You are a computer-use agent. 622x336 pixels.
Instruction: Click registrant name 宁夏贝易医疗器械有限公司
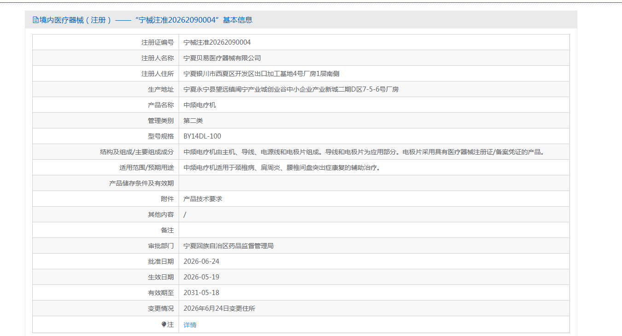222,58
